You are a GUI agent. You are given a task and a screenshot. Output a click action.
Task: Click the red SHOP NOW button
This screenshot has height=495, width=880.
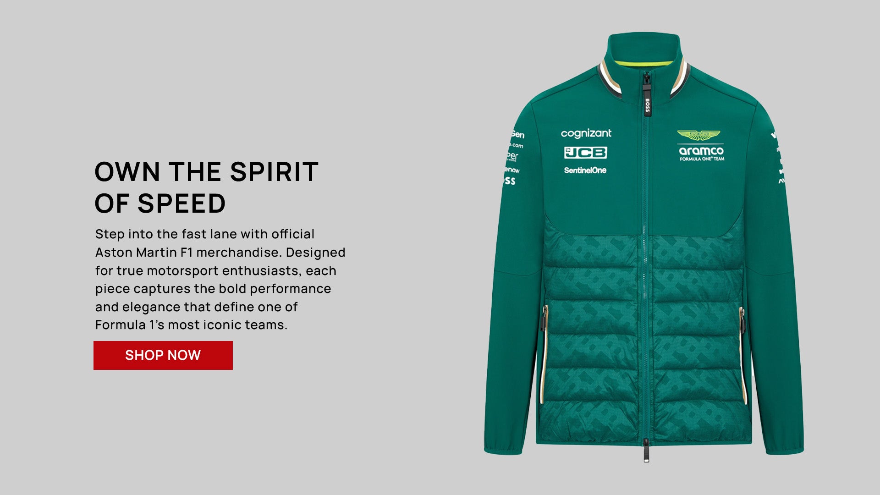tap(163, 355)
